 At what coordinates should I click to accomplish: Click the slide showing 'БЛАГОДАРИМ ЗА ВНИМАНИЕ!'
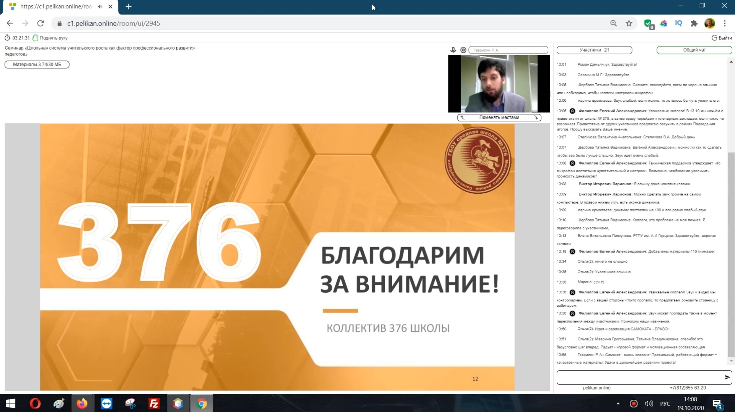(x=277, y=257)
